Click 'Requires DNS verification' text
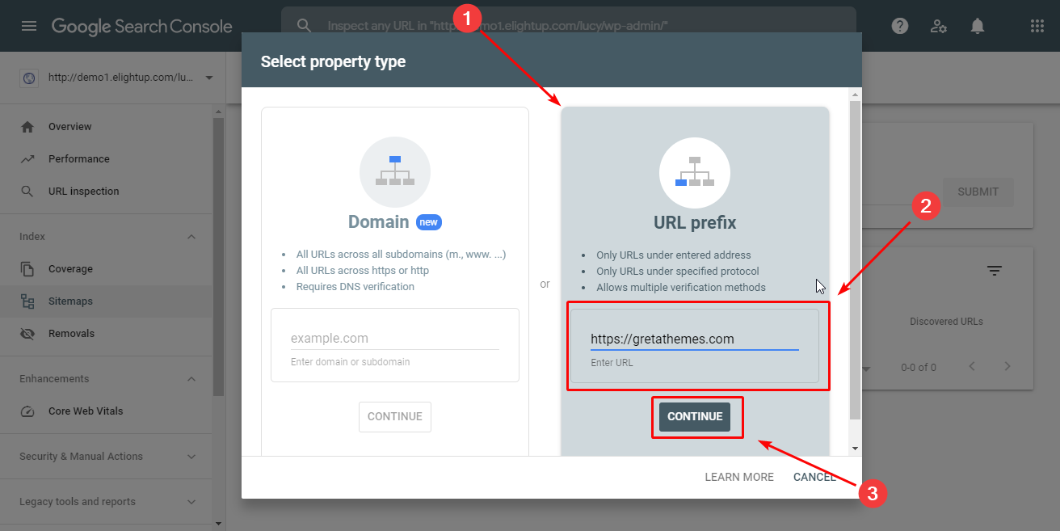 point(355,287)
